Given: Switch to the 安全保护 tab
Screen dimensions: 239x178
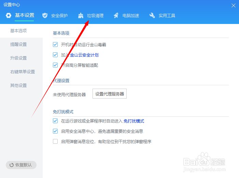Looking at the screenshot, I should pyautogui.click(x=59, y=16).
